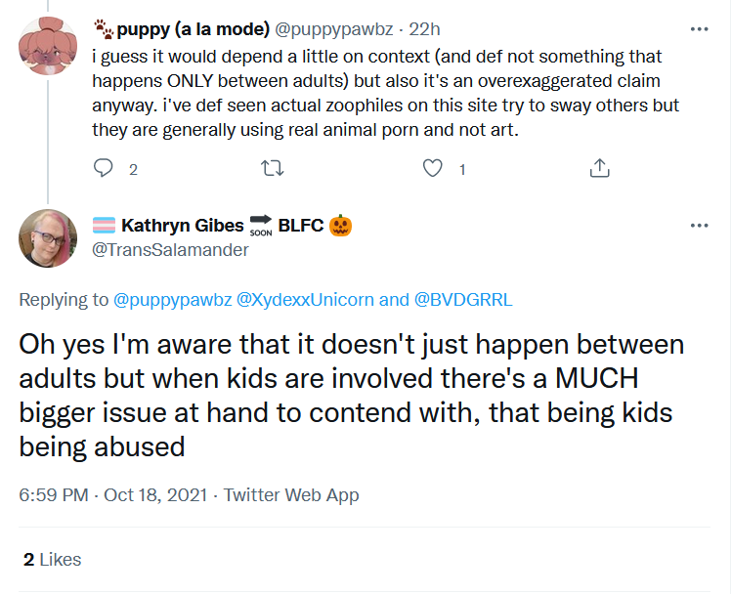Click the reply icon on puppy's tweet
The width and height of the screenshot is (732, 594).
coord(104,168)
